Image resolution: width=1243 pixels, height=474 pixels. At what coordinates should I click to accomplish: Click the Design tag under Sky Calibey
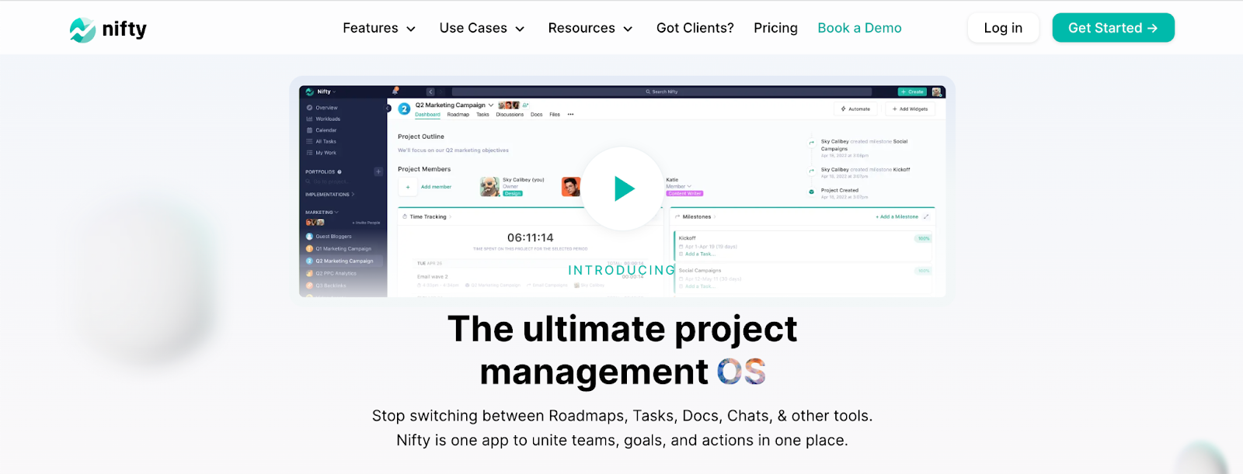pyautogui.click(x=513, y=193)
